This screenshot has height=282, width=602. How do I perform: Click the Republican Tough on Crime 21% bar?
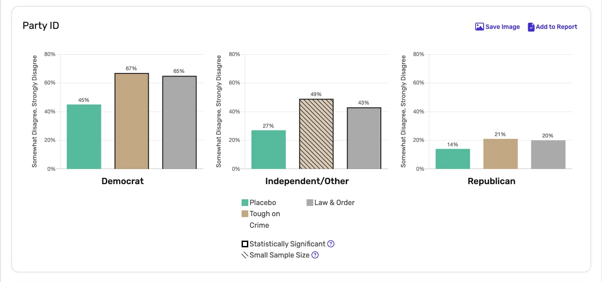point(501,154)
